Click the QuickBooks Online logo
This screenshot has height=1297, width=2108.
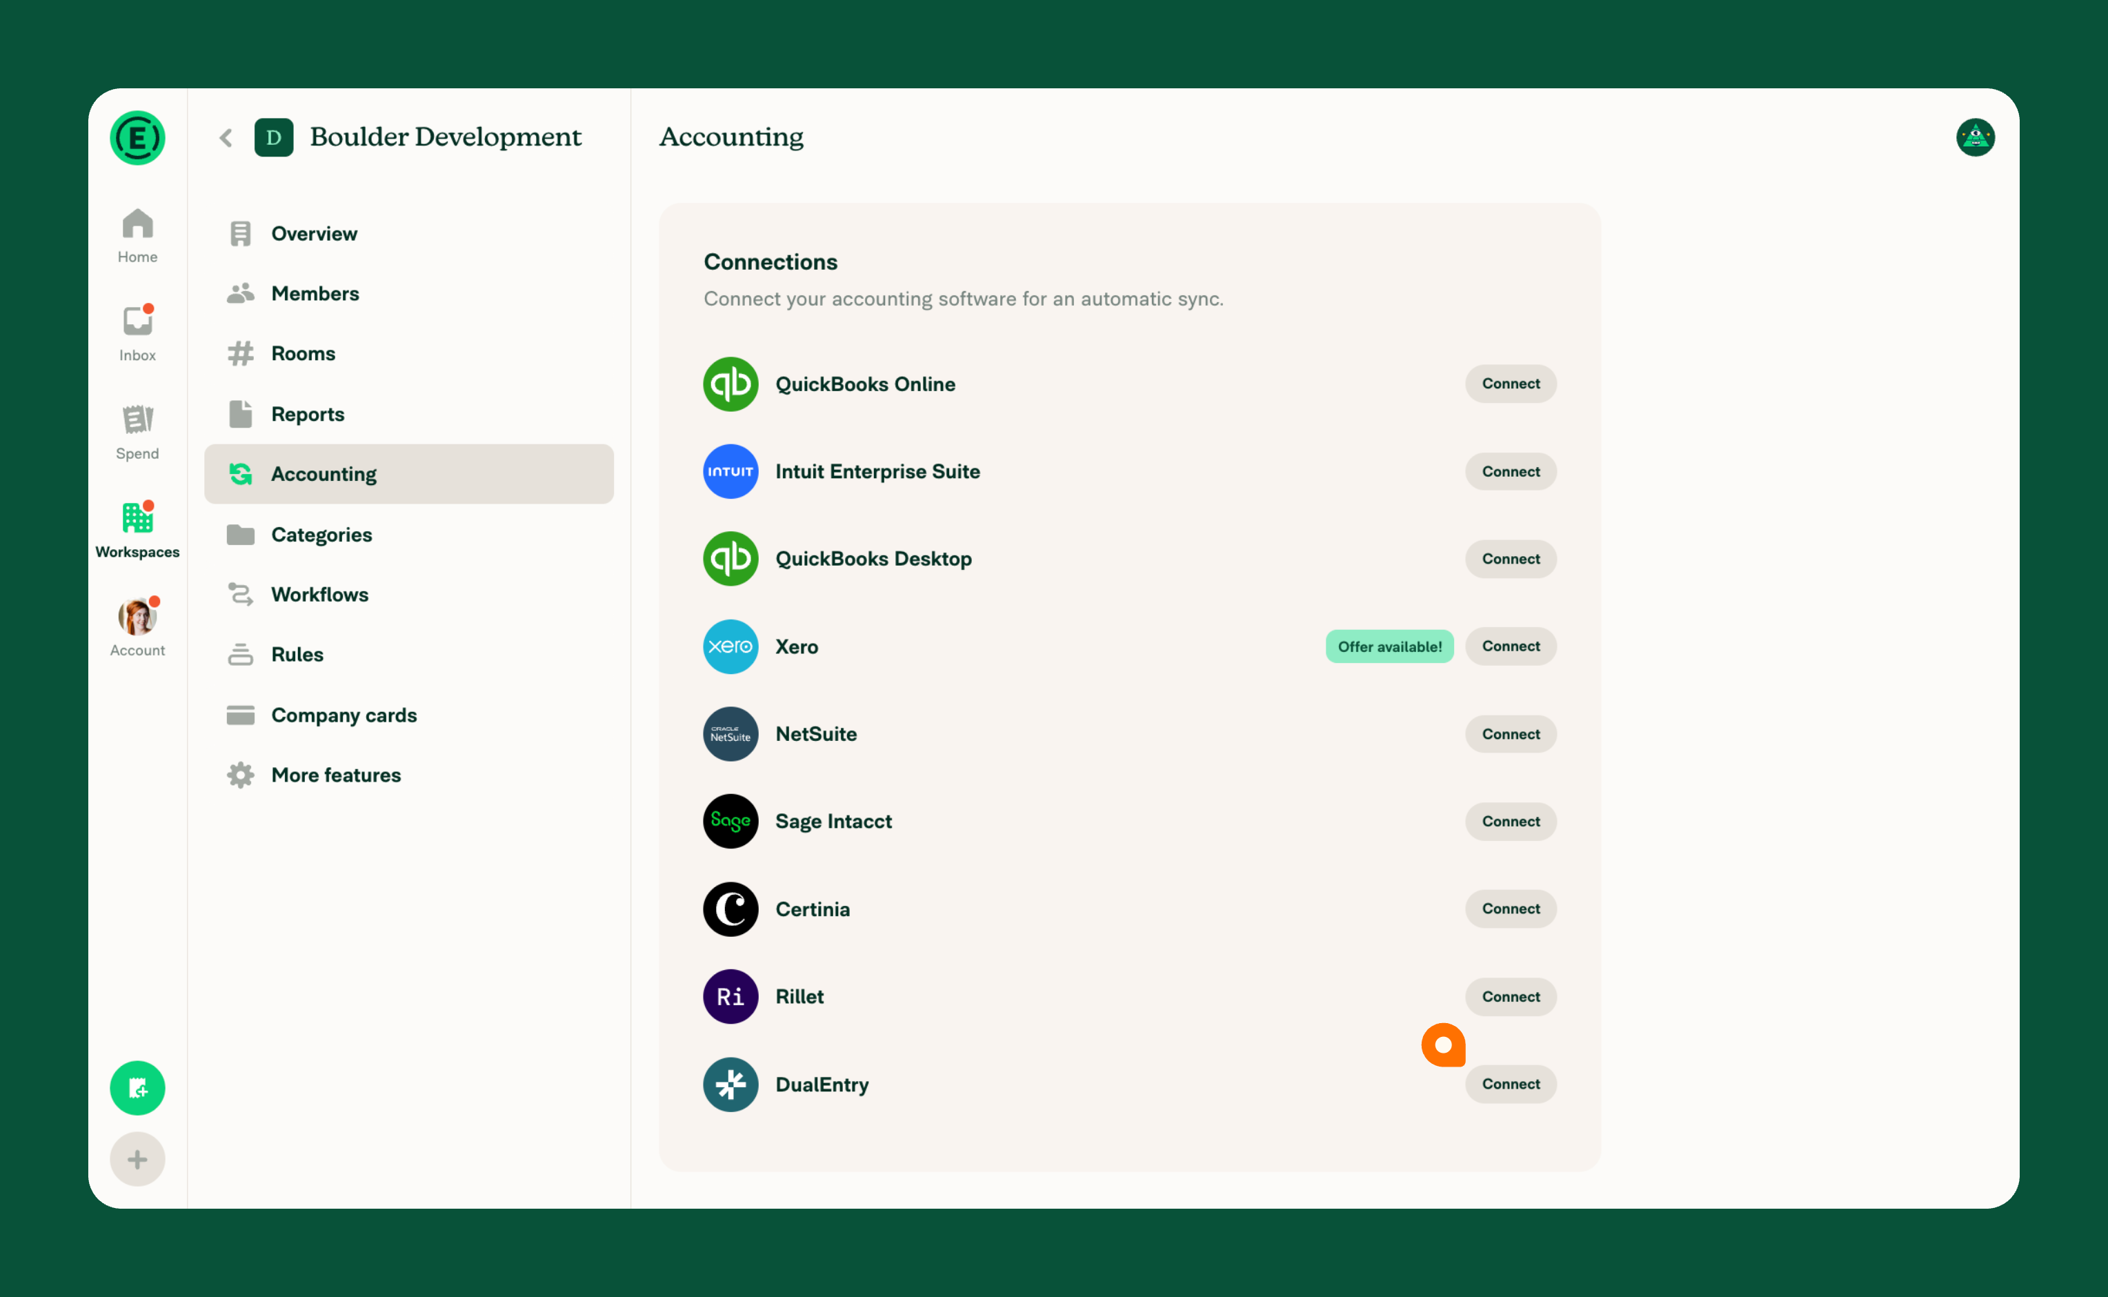pos(730,384)
